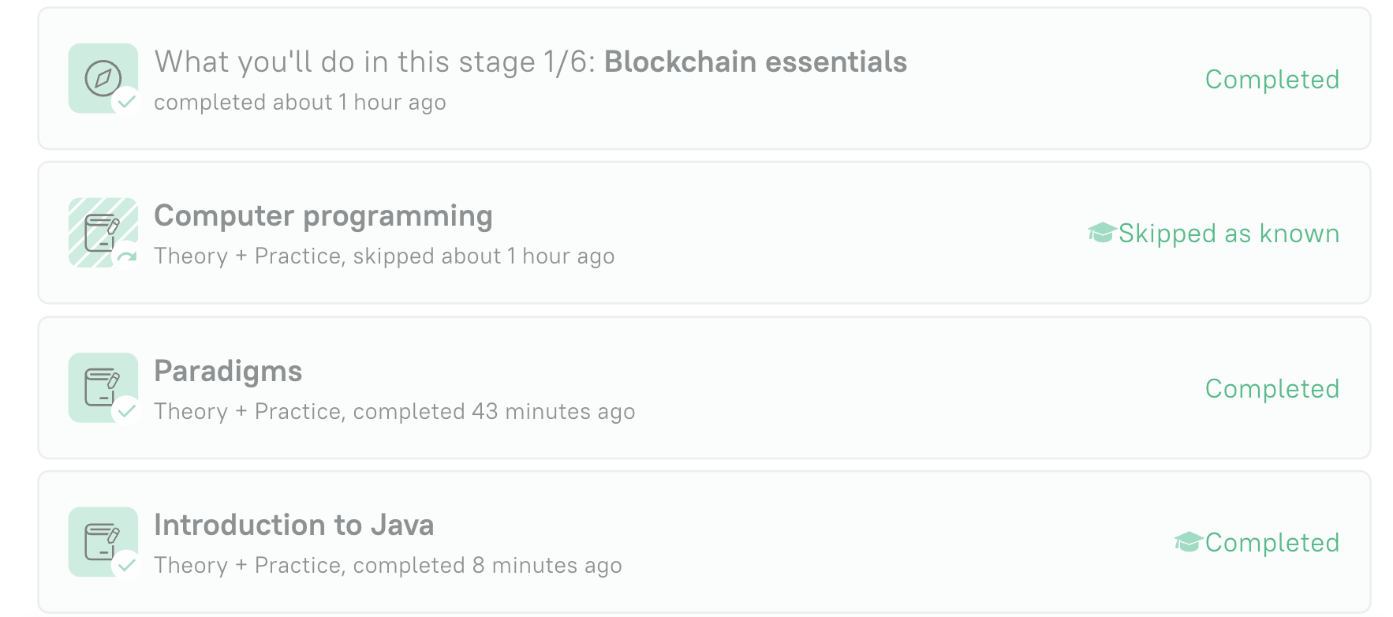Click the notebook icon beside Introduction to Java

click(103, 542)
